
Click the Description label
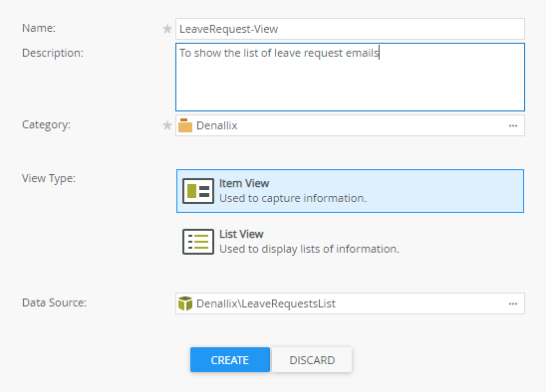(x=53, y=53)
